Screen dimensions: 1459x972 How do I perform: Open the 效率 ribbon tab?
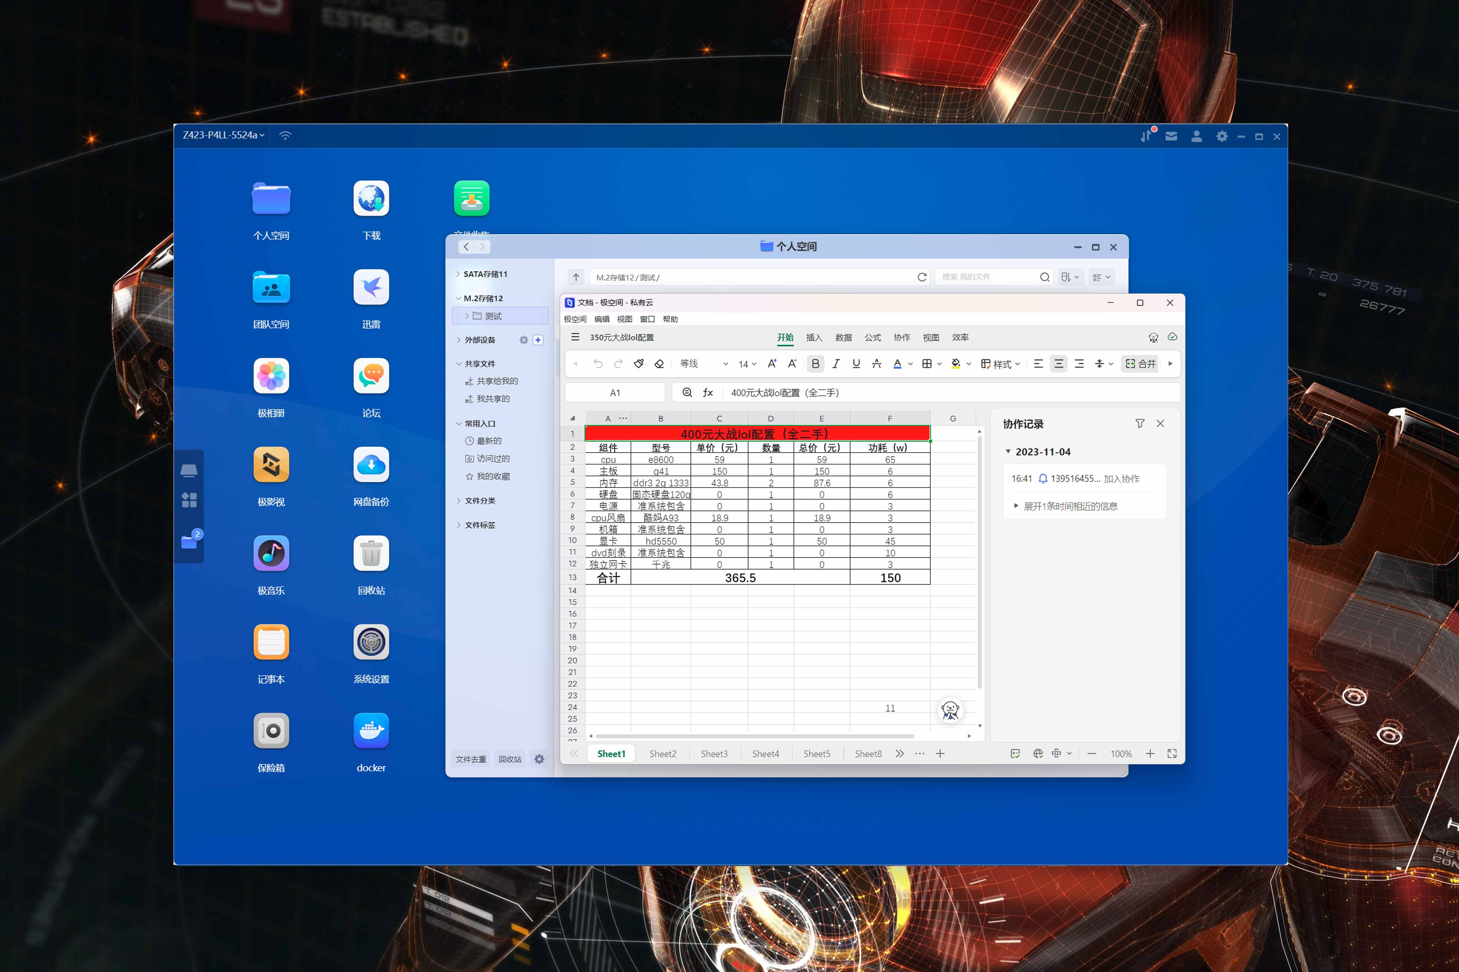[x=960, y=337]
